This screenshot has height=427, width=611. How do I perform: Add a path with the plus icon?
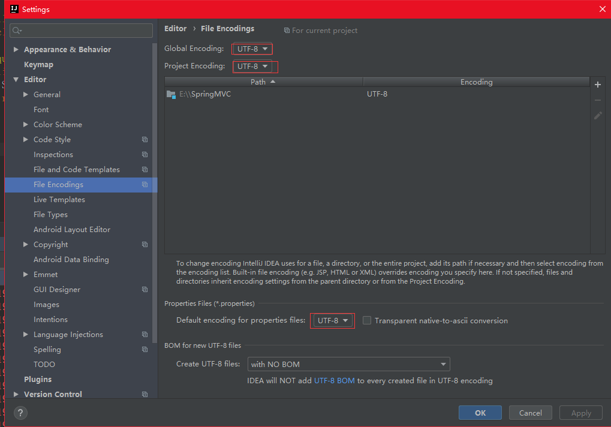tap(597, 85)
